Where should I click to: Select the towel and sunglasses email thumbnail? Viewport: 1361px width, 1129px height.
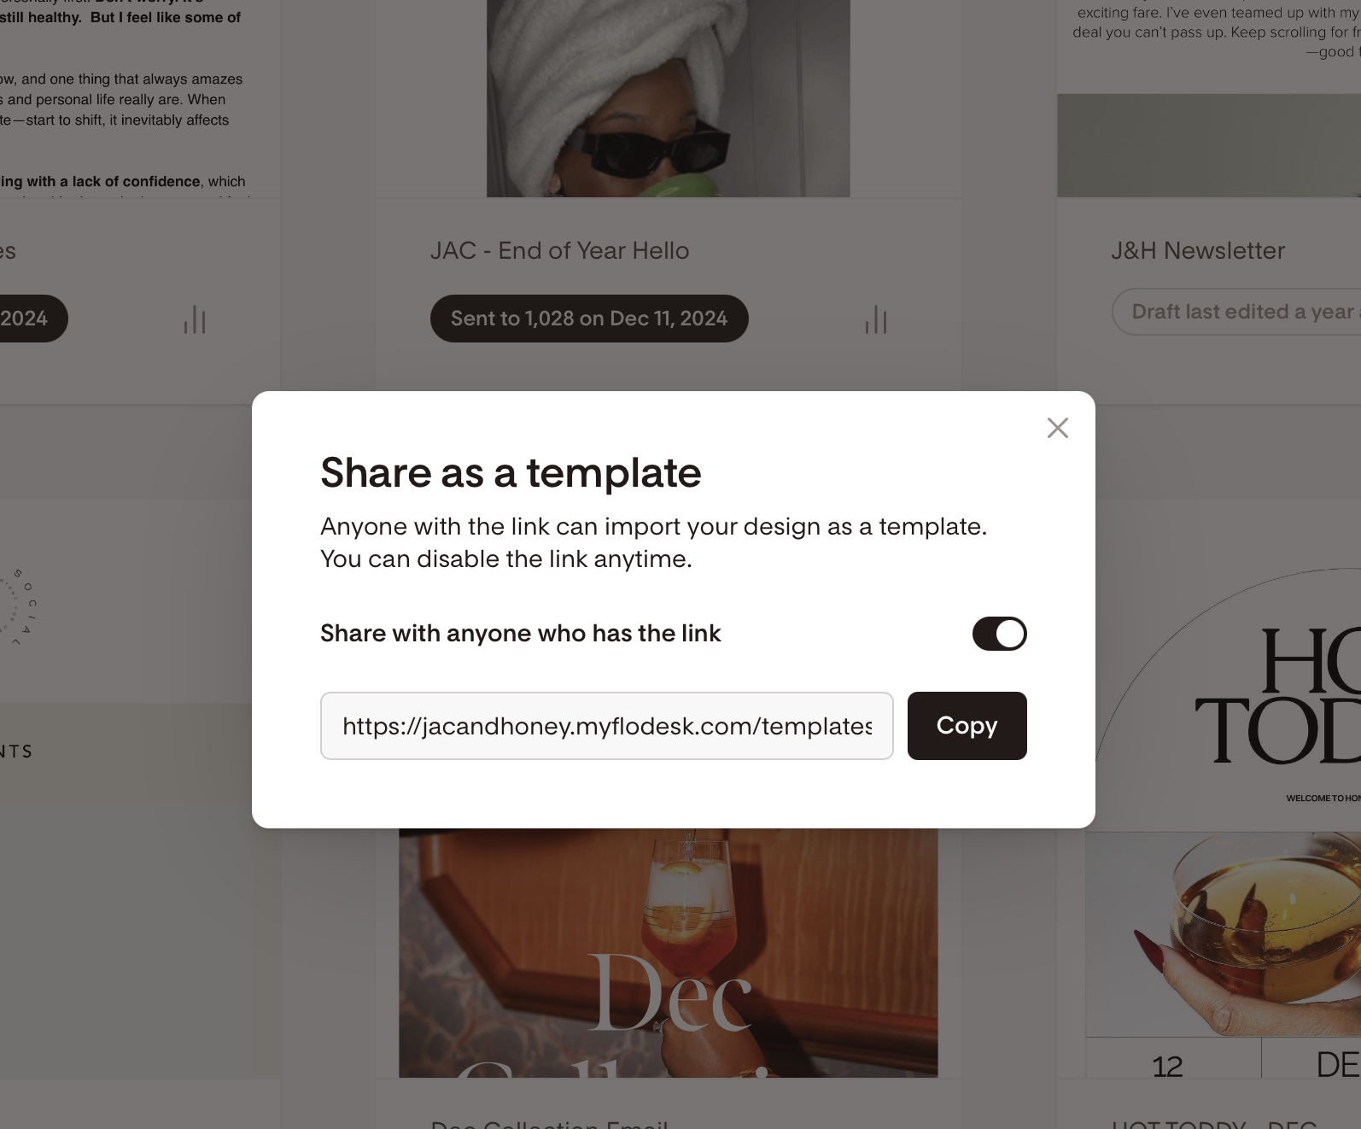[x=668, y=98]
